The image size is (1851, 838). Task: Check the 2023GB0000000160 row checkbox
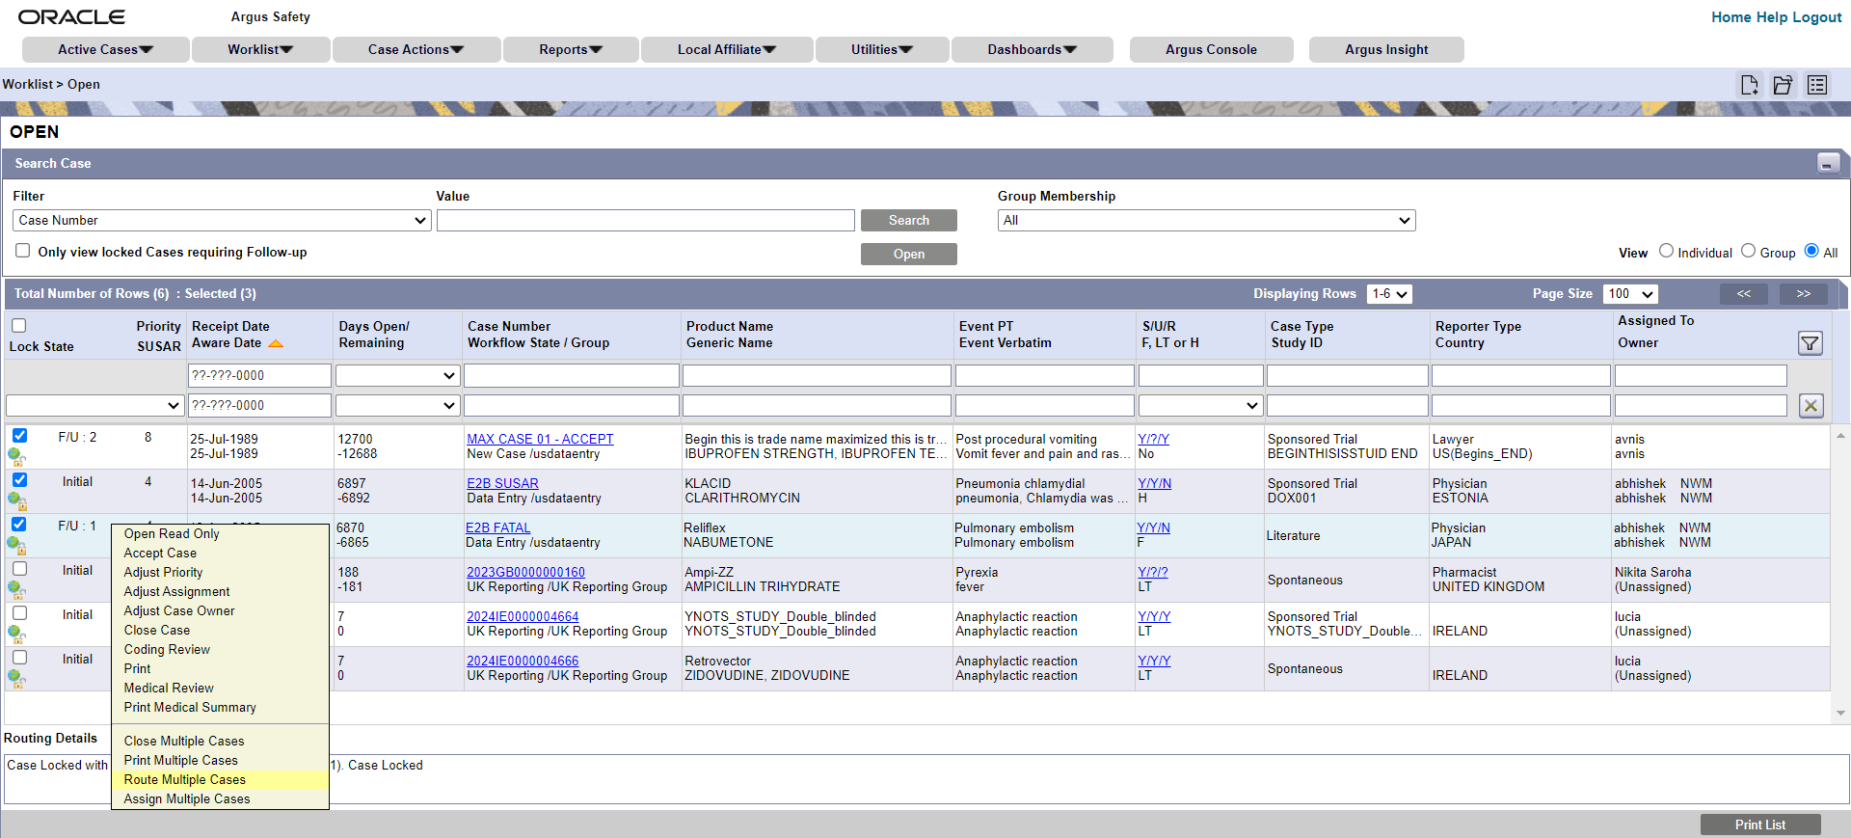click(19, 569)
